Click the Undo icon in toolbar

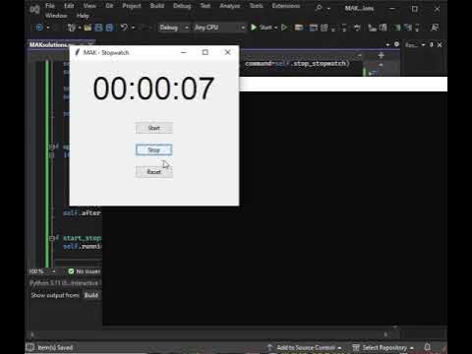(124, 28)
